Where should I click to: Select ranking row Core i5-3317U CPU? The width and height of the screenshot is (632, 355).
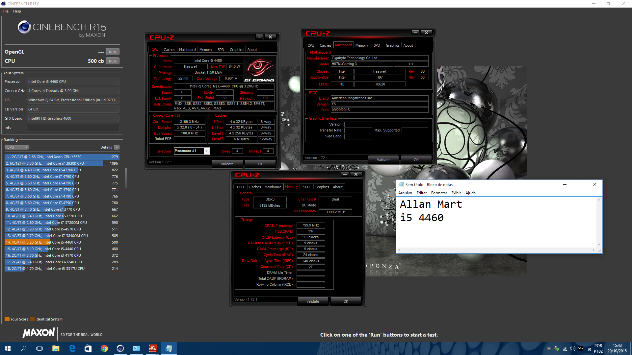[62, 269]
